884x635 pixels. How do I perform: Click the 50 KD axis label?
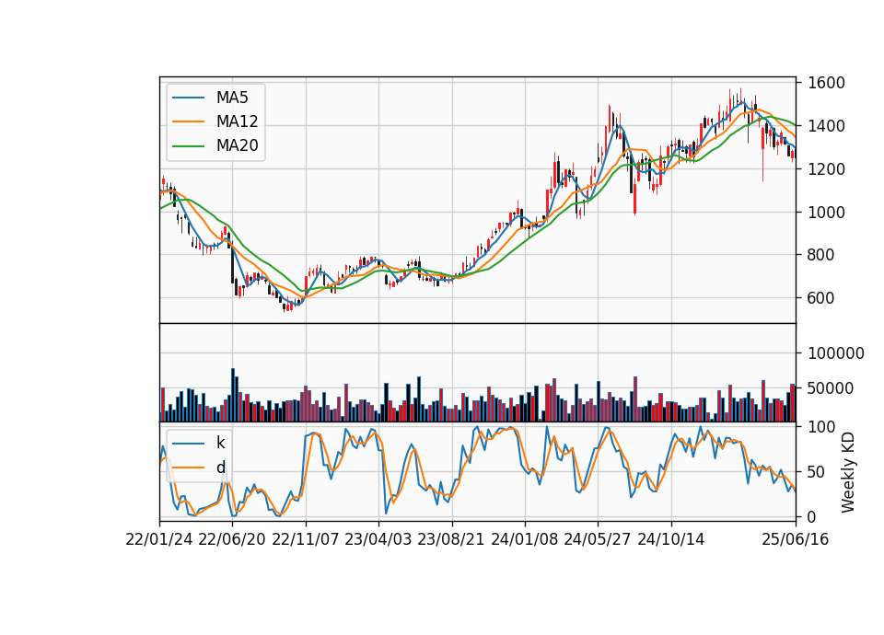(x=817, y=472)
